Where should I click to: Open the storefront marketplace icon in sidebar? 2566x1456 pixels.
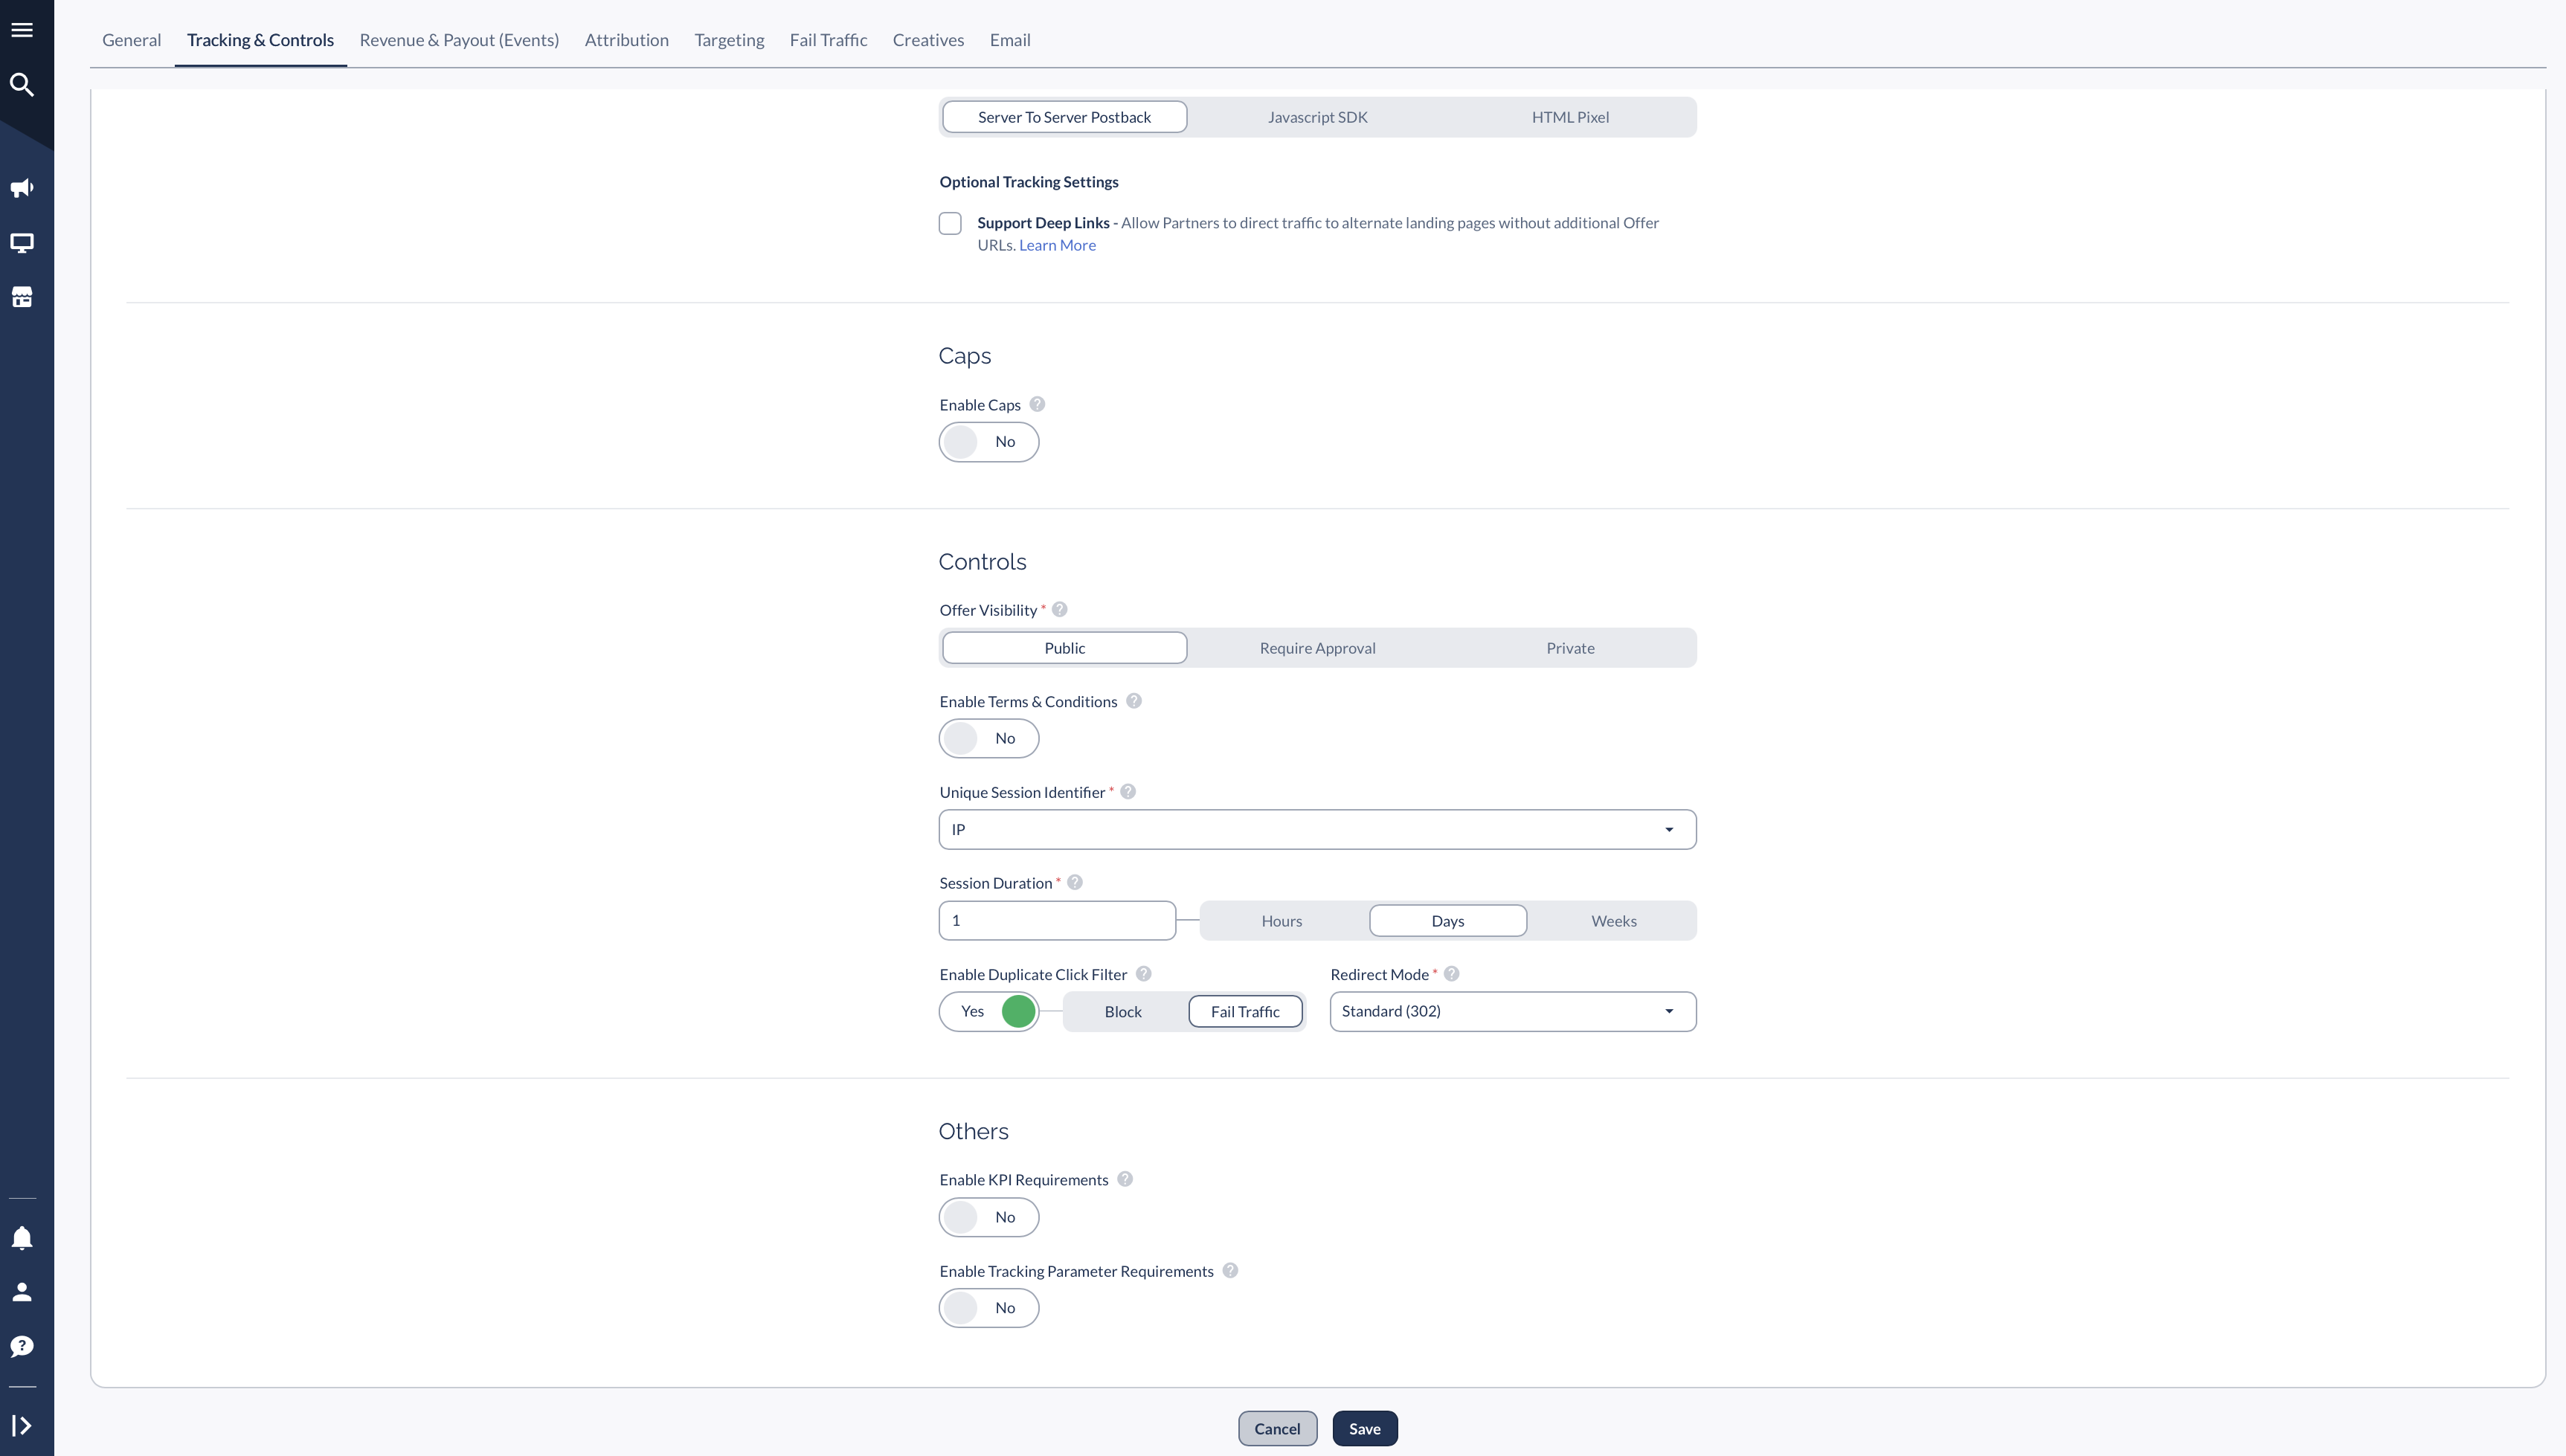click(x=22, y=297)
